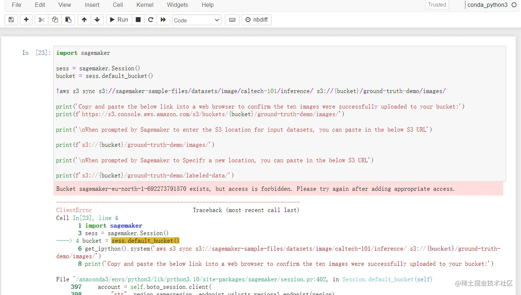Click the kernel idle status circle

click(514, 5)
